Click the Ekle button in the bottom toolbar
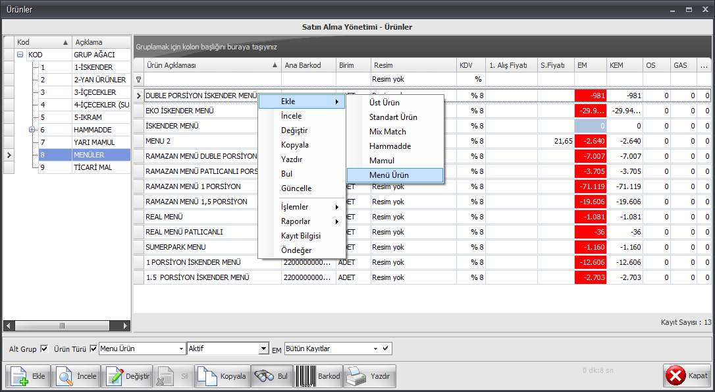Image resolution: width=715 pixels, height=392 pixels. (28, 376)
